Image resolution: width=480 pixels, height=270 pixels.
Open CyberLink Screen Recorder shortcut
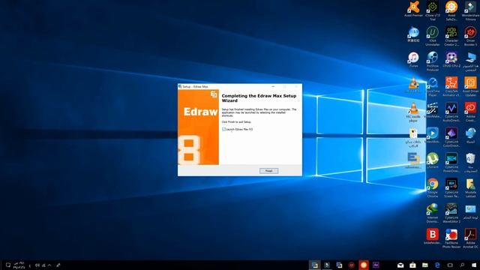point(451,188)
